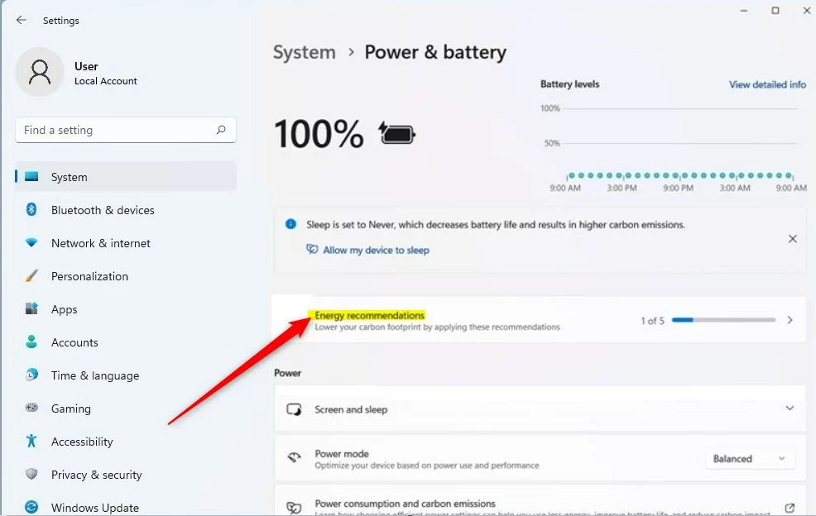
Task: Dismiss the sleep warning notification
Action: (792, 239)
